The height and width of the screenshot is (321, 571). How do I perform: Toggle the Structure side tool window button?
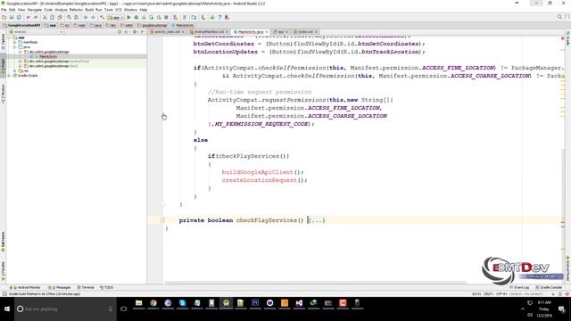3,94
